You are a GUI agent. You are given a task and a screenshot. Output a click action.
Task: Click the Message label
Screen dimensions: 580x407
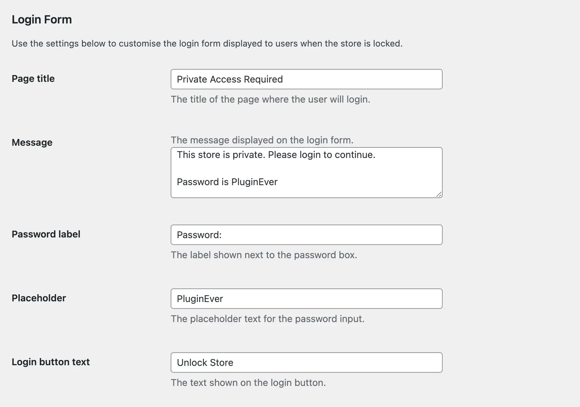[32, 142]
